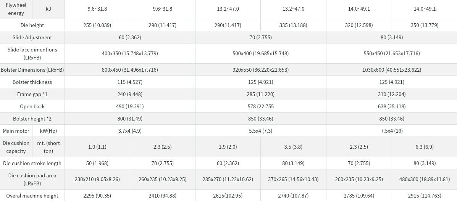
Task: Click the Bolster Dimensions (LRxFB) label
Action: pyautogui.click(x=32, y=70)
